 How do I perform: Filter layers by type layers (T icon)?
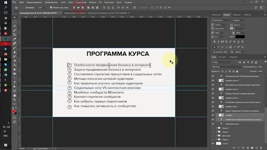click(248, 62)
